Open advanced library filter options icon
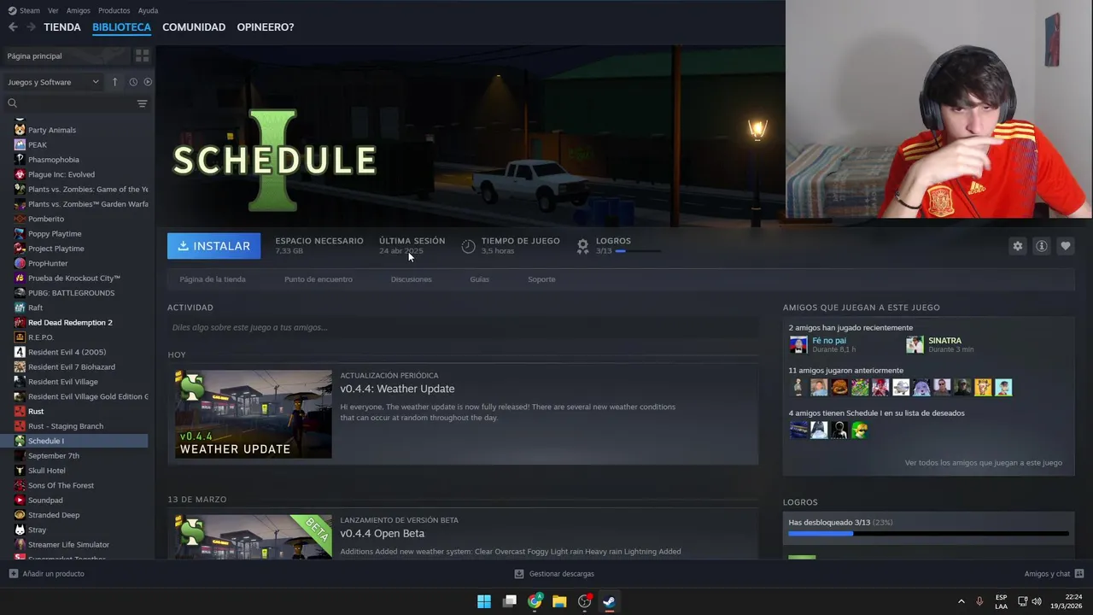1093x615 pixels. pyautogui.click(x=143, y=103)
